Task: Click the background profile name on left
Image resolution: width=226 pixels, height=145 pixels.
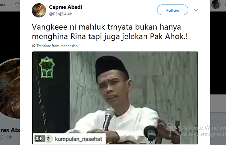Action: tap(10, 130)
